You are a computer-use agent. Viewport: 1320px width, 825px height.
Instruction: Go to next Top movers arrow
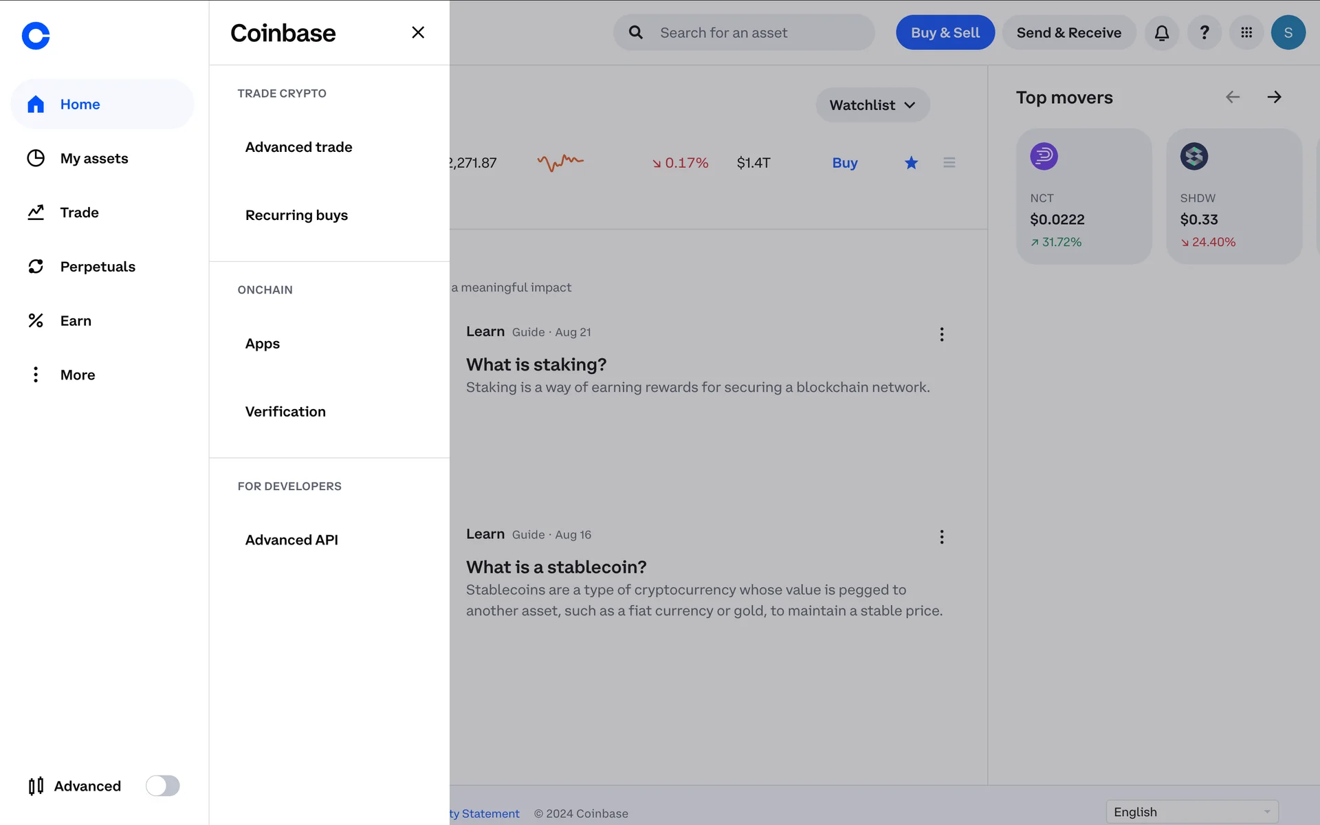(x=1274, y=97)
